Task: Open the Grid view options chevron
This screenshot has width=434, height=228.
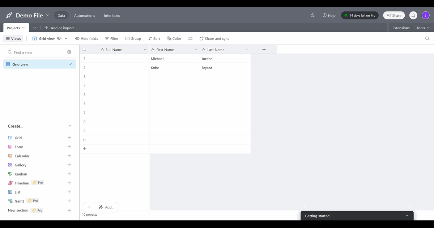Action: point(66,39)
